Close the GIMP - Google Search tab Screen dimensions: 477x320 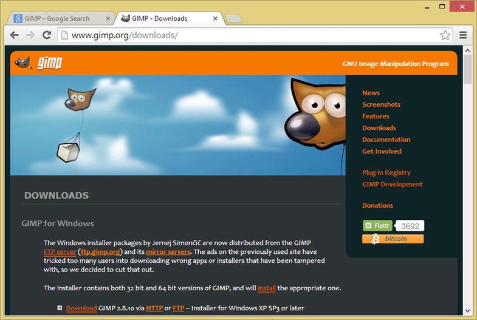click(x=108, y=19)
